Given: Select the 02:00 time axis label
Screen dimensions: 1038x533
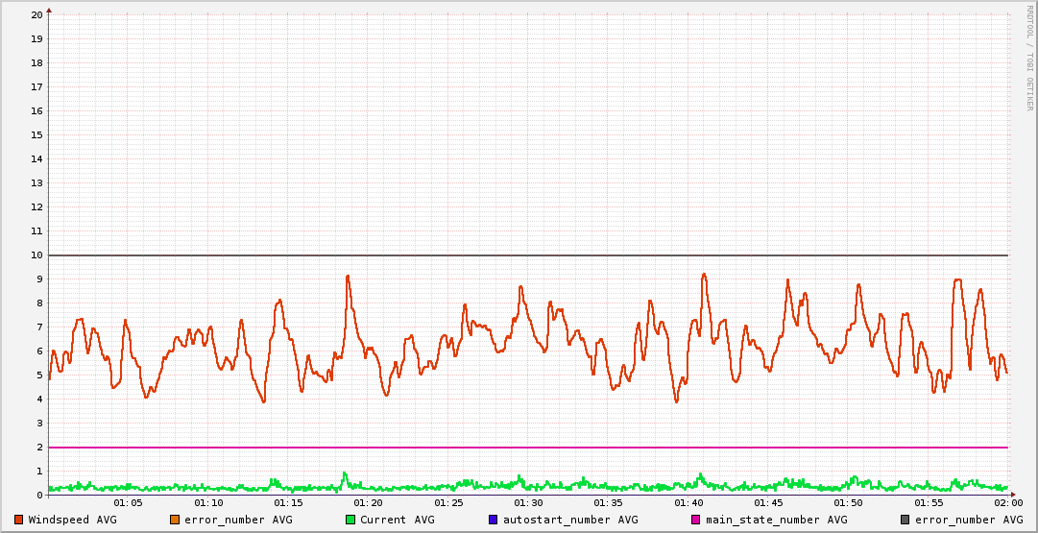Looking at the screenshot, I should tap(1008, 503).
